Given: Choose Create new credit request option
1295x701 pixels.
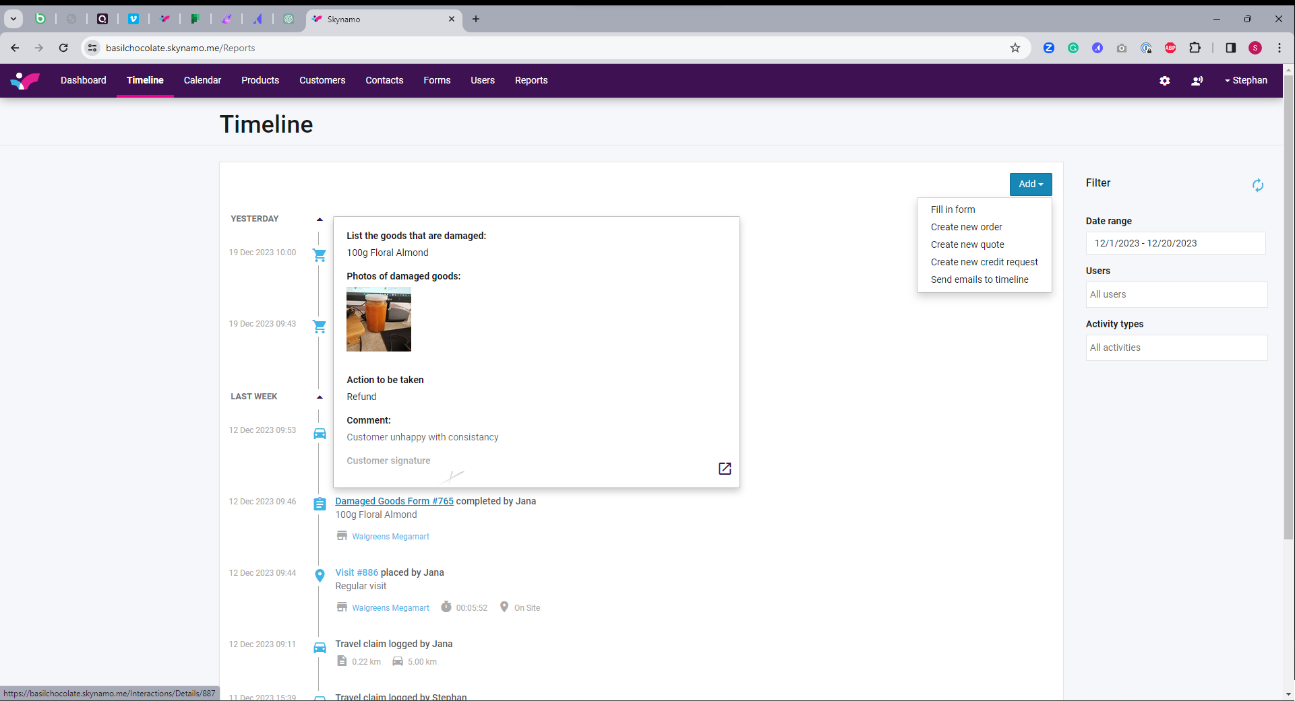Looking at the screenshot, I should pos(984,262).
